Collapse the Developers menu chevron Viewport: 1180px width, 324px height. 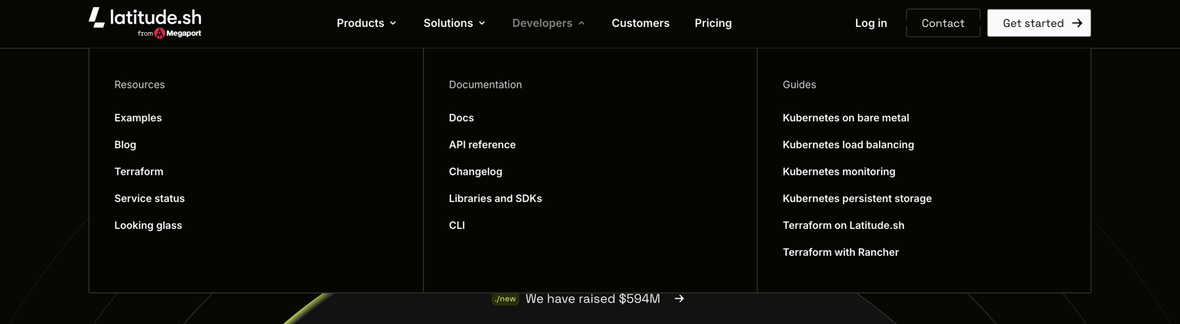[x=581, y=23]
